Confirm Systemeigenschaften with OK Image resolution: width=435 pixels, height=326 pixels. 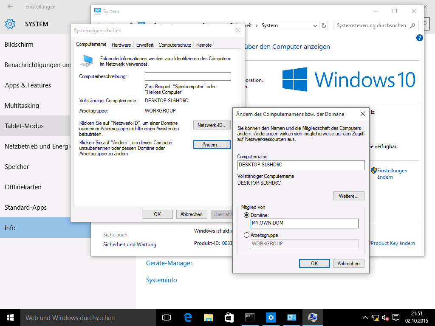coord(157,214)
